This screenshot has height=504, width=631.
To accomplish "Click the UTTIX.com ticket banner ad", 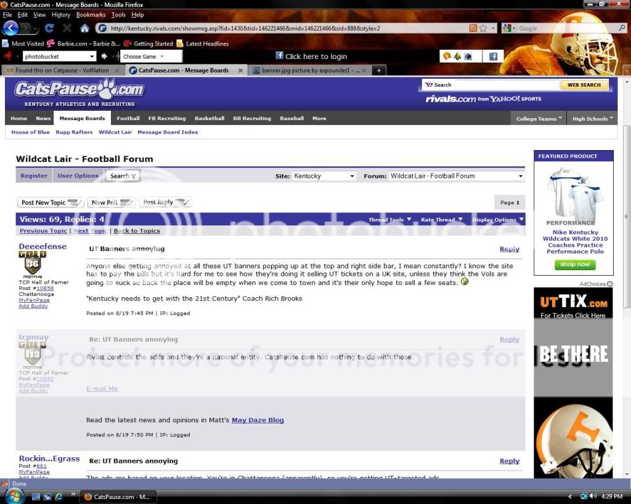I will pos(574,382).
